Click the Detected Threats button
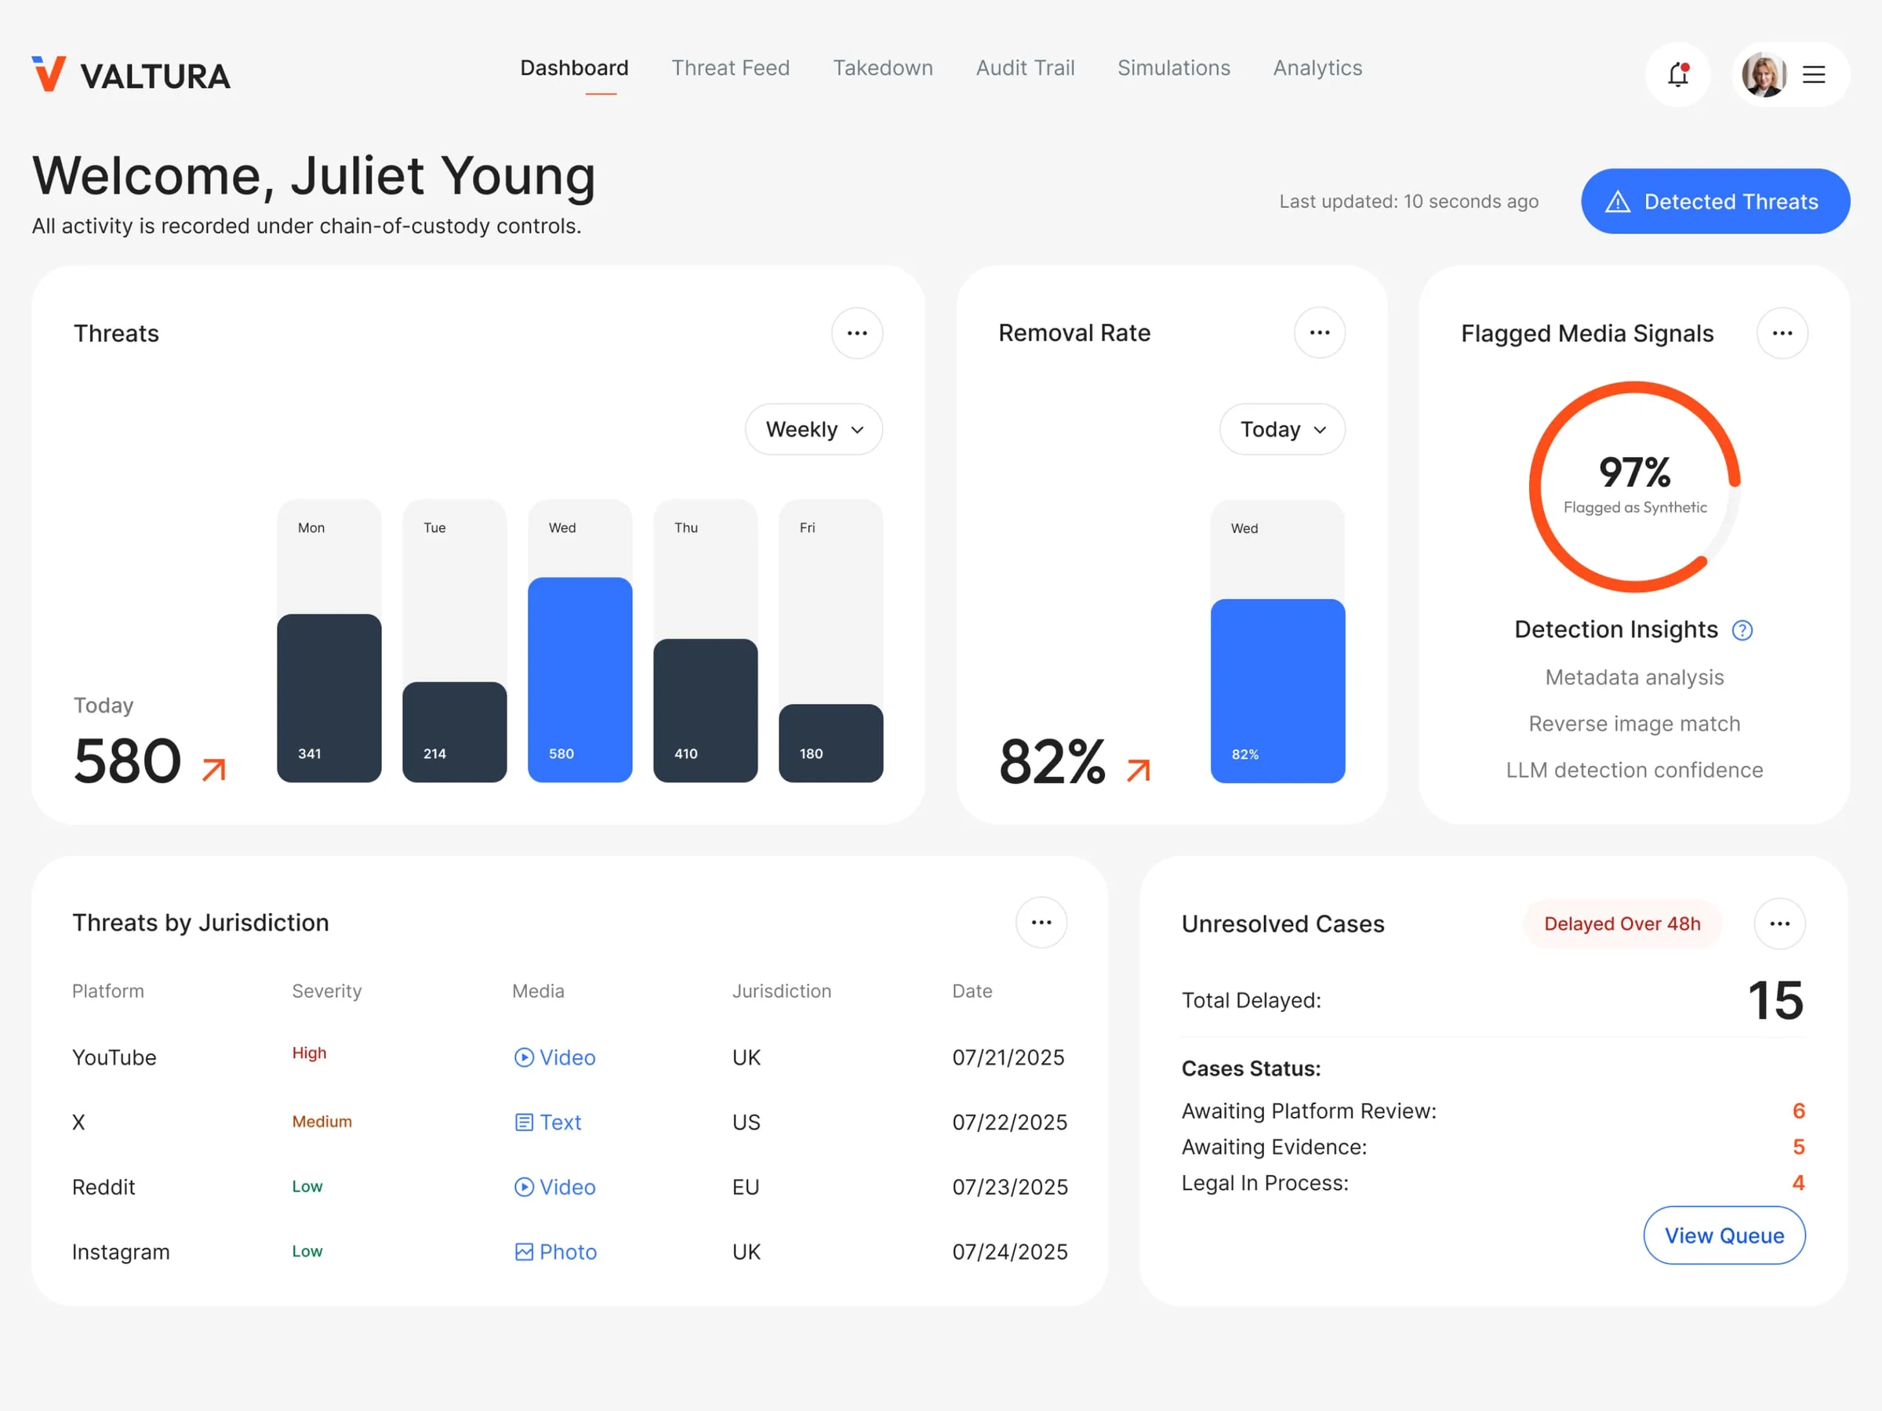 point(1715,201)
